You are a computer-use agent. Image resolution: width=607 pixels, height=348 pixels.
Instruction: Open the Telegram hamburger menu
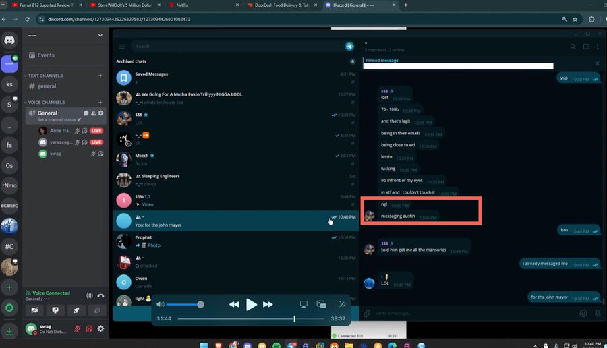click(121, 47)
